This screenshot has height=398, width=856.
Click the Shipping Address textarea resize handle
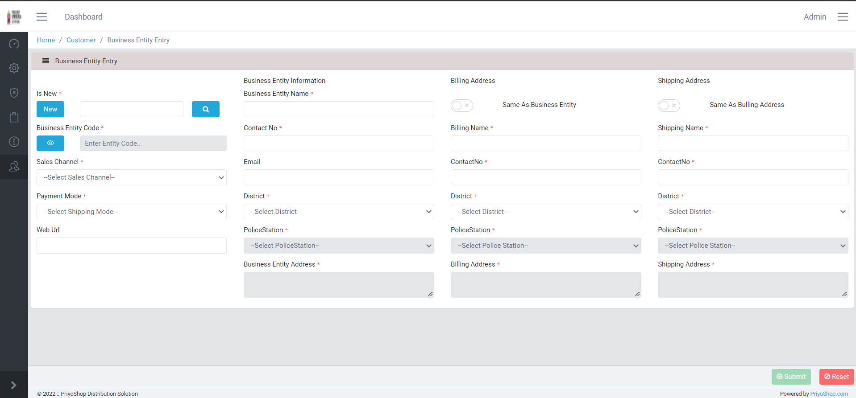[x=844, y=294]
